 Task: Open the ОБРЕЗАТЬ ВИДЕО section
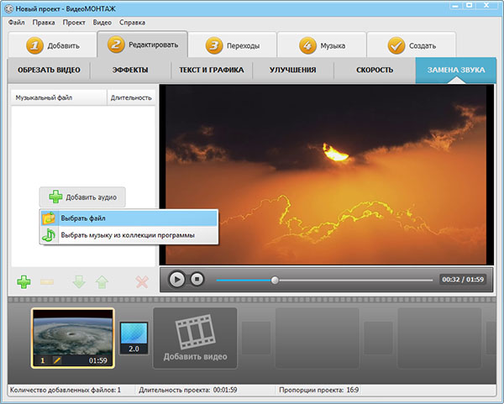49,70
